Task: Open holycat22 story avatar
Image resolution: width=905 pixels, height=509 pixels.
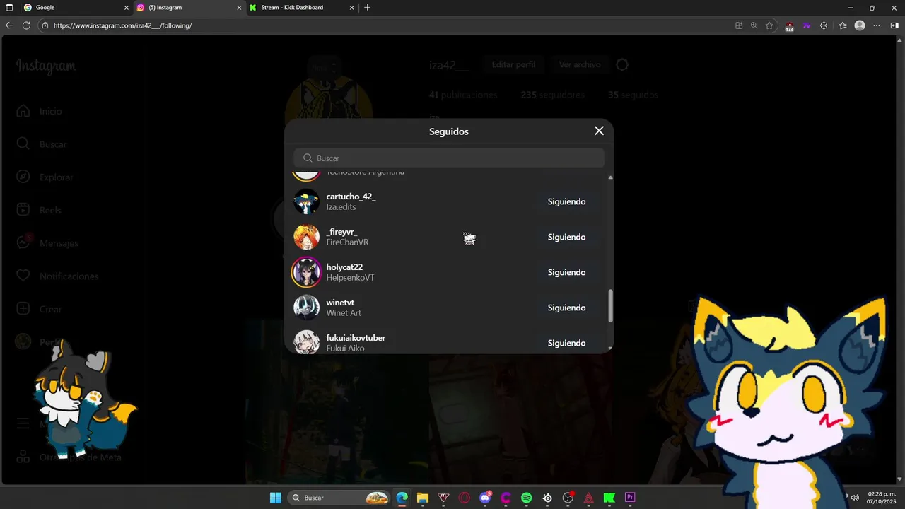Action: click(306, 272)
